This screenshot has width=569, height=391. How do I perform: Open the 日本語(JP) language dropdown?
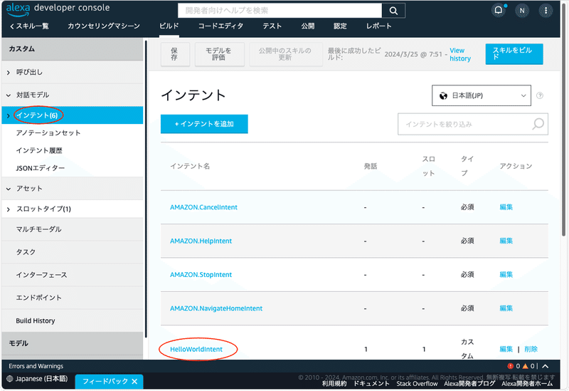[482, 95]
